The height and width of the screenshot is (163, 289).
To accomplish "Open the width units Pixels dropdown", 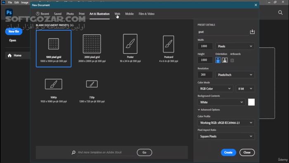I will click(x=235, y=46).
